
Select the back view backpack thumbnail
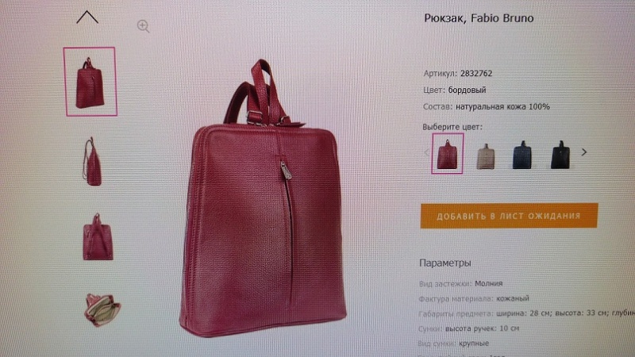(x=98, y=237)
